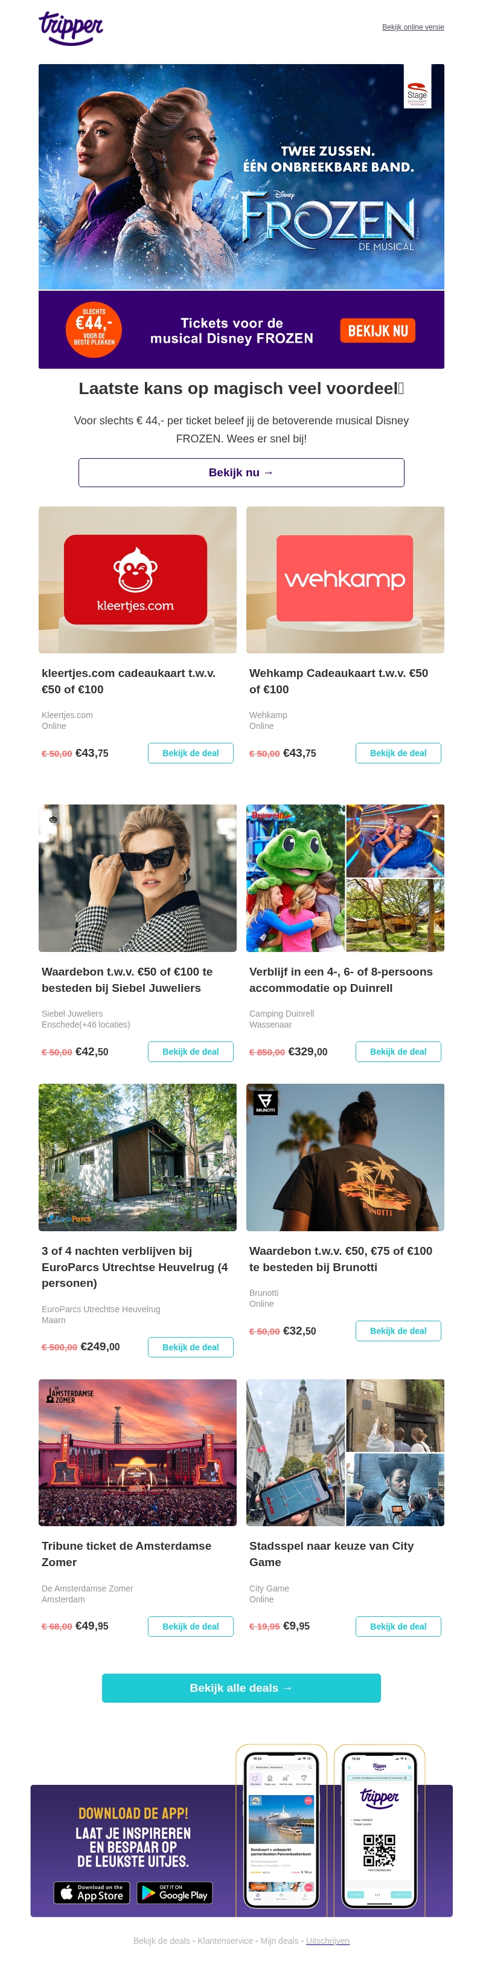Click 'Uitschrijven' link in footer

(328, 1941)
